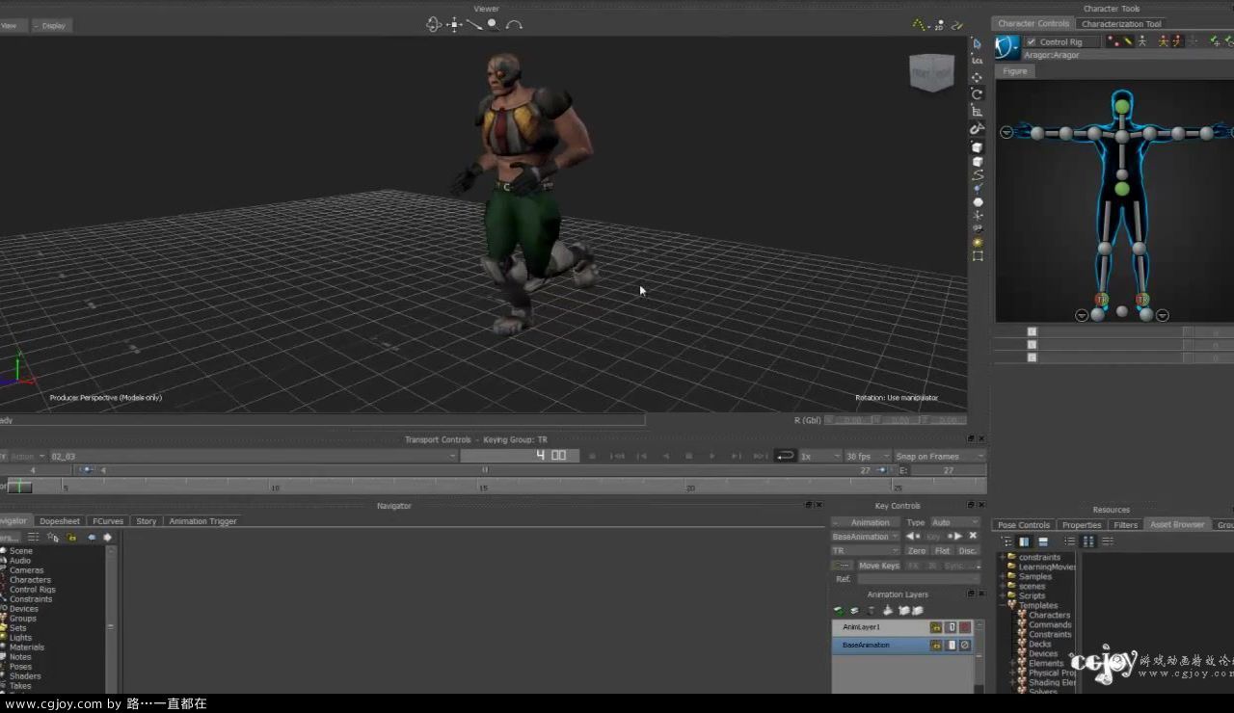Click the right TR foot effector
1234x713 pixels.
[x=1142, y=300]
